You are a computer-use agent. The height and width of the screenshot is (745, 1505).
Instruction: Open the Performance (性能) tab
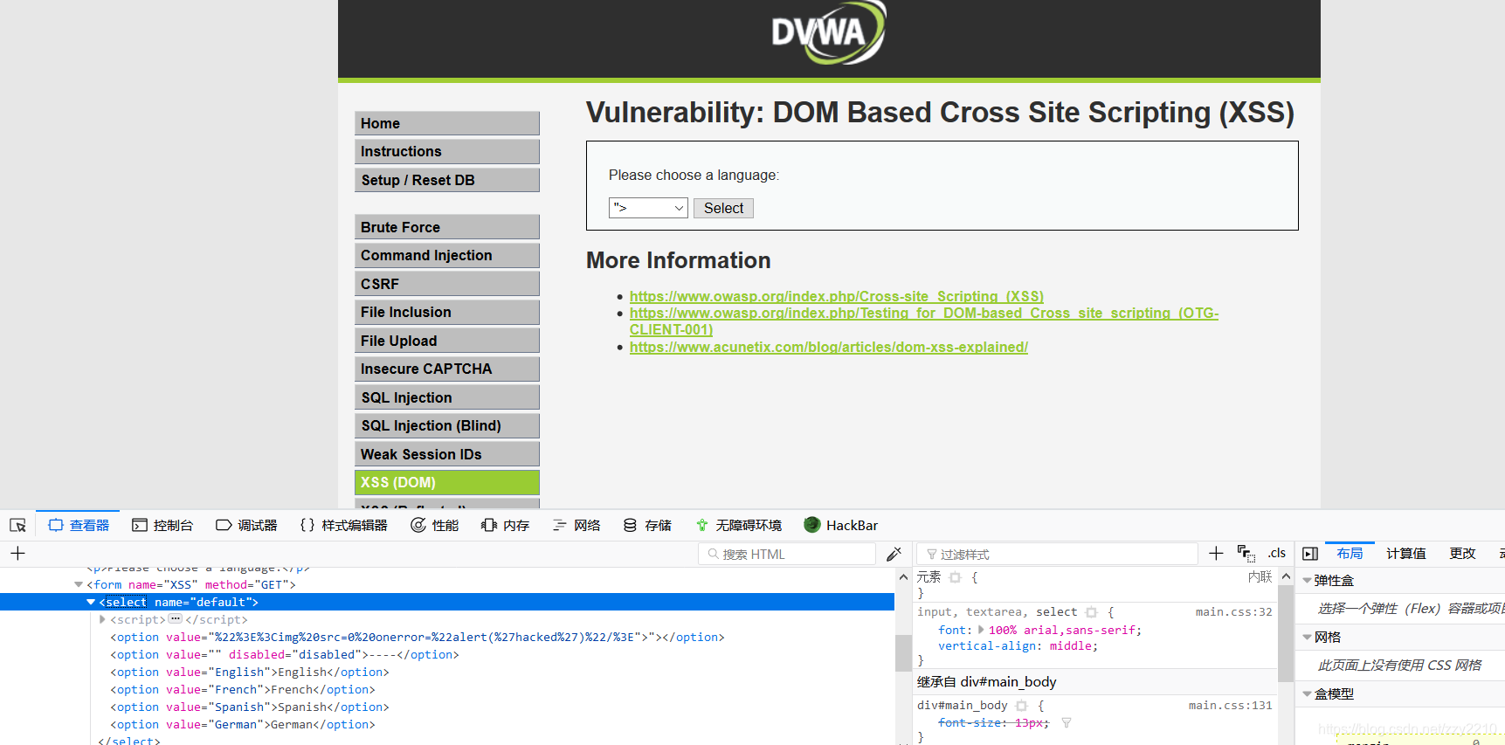(x=435, y=525)
